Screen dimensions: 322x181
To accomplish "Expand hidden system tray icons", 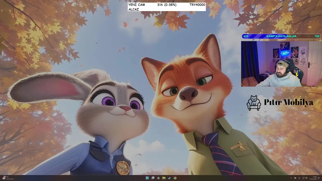I will click(x=291, y=178).
